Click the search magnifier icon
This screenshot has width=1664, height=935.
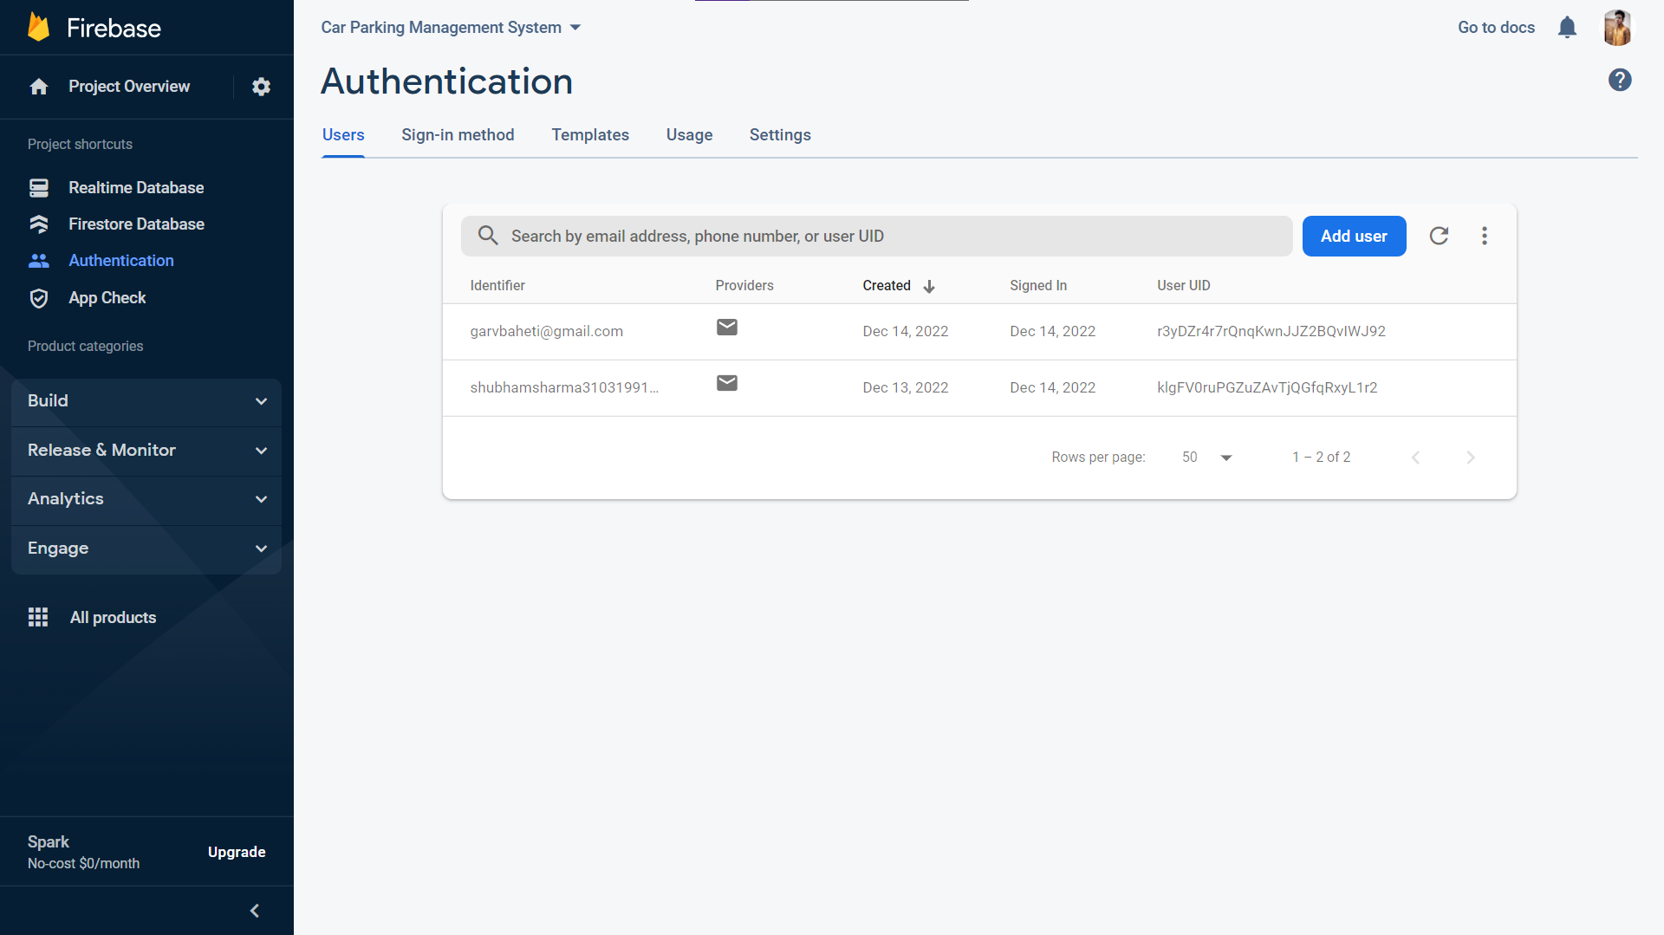coord(488,236)
